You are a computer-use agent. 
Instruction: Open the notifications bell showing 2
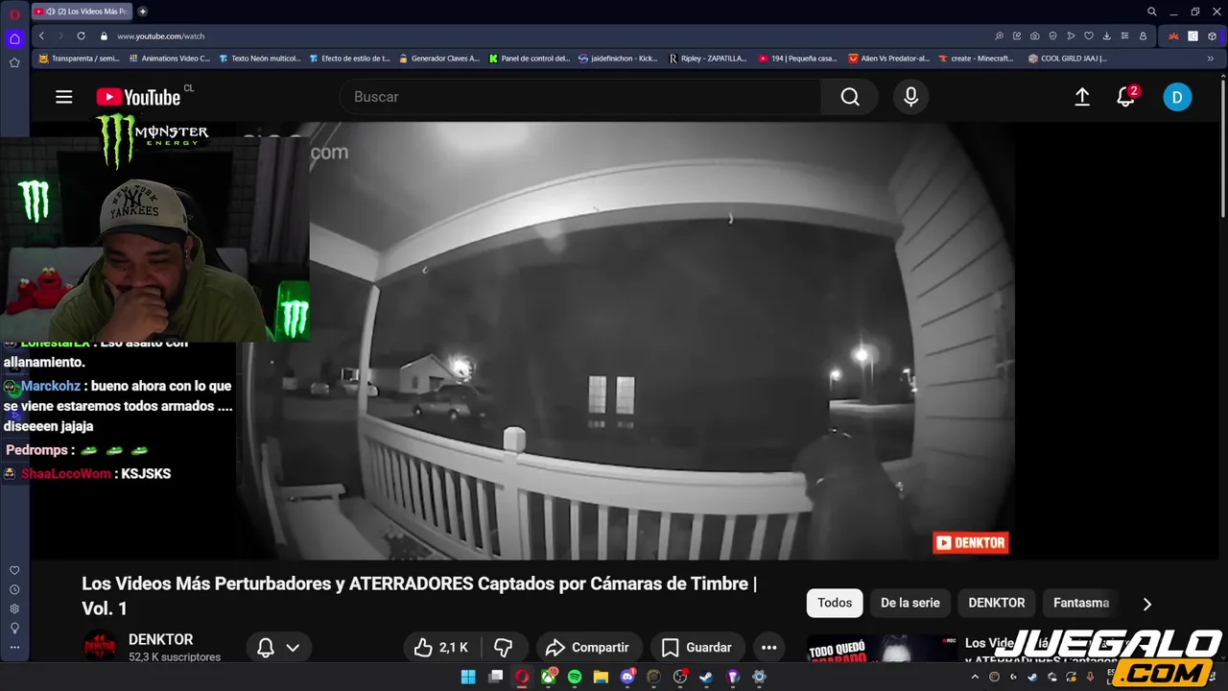pyautogui.click(x=1126, y=97)
